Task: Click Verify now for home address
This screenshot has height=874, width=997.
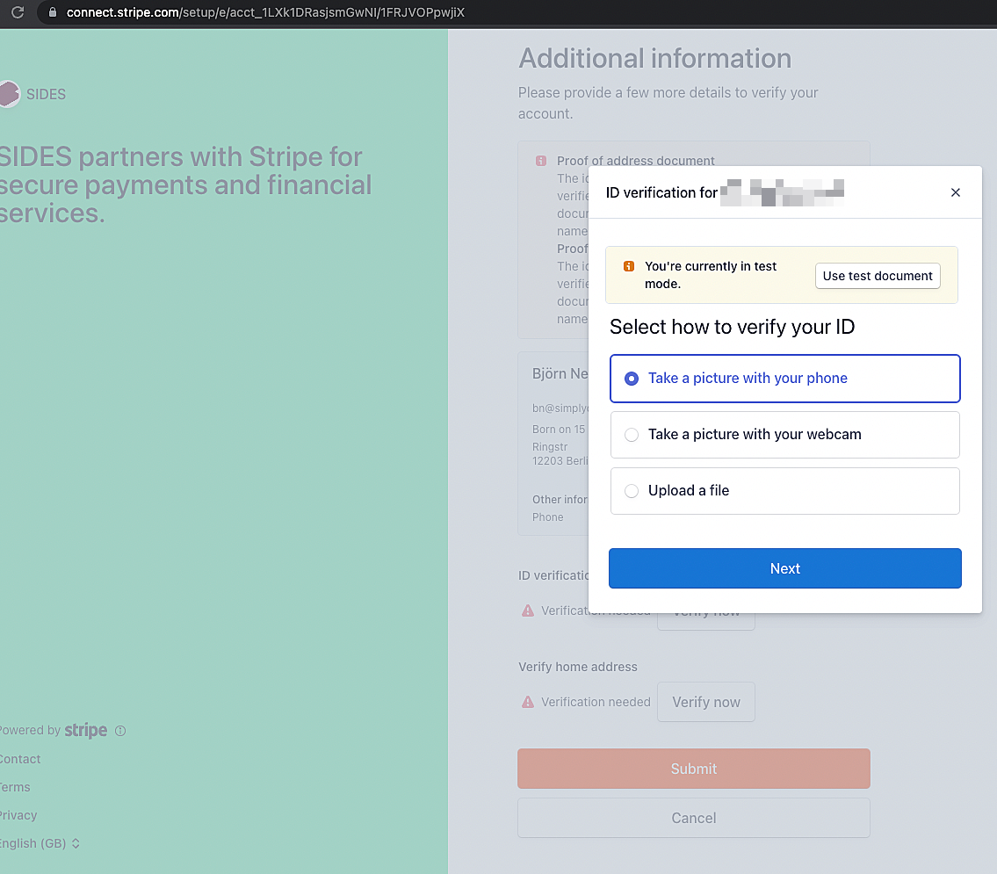Action: click(705, 702)
